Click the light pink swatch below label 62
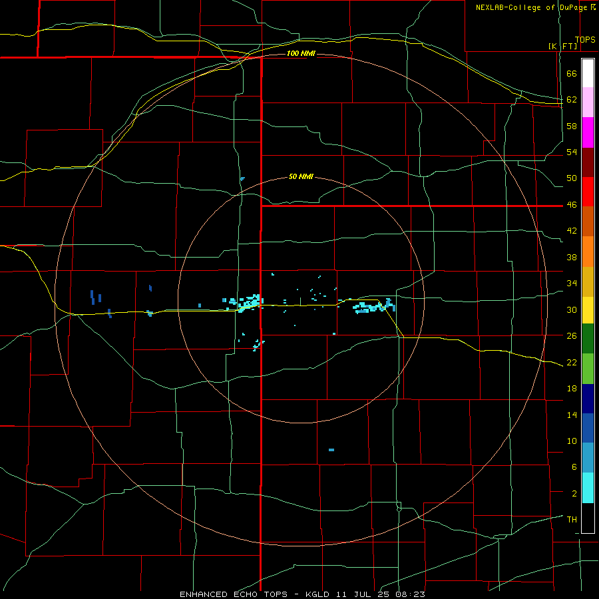599x599 pixels. click(588, 102)
